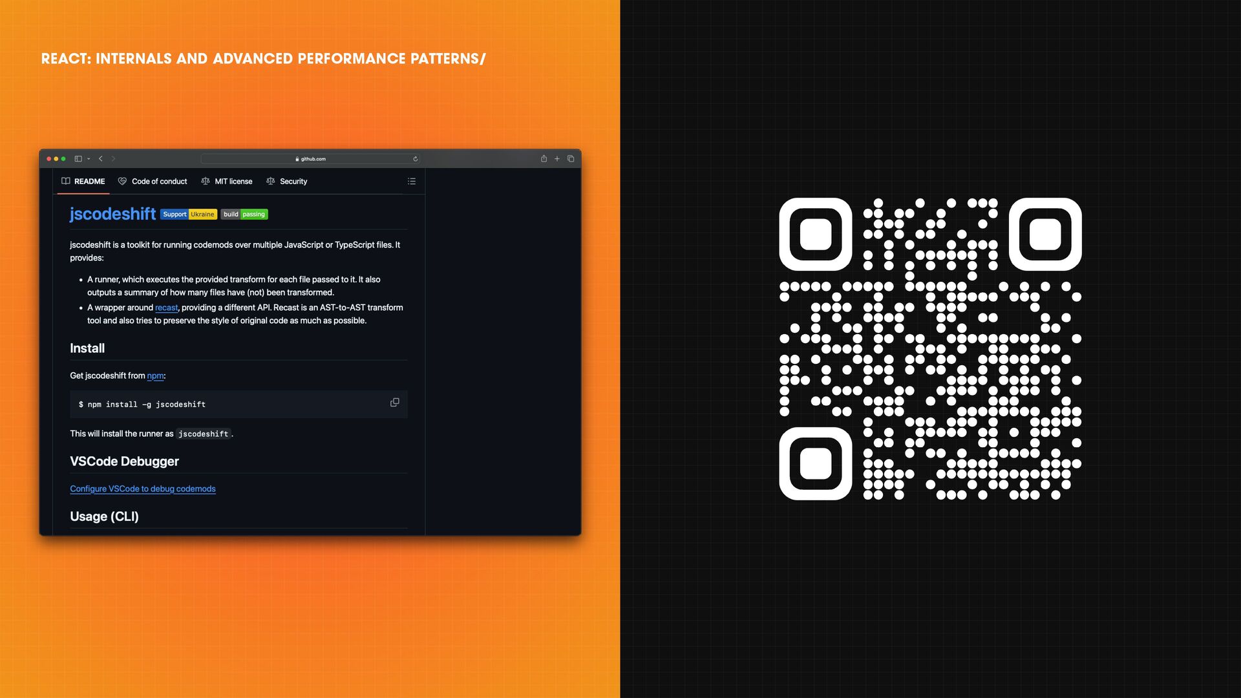Image resolution: width=1241 pixels, height=698 pixels.
Task: Open the README outline list icon
Action: 412,182
